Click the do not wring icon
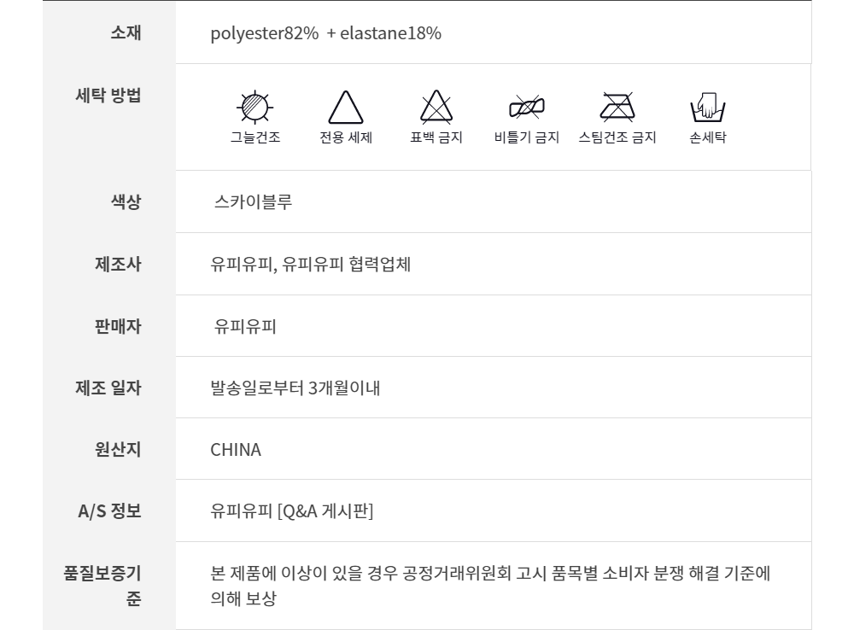 tap(526, 108)
